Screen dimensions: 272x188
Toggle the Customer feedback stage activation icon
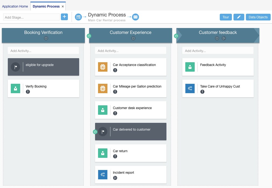[176, 36]
